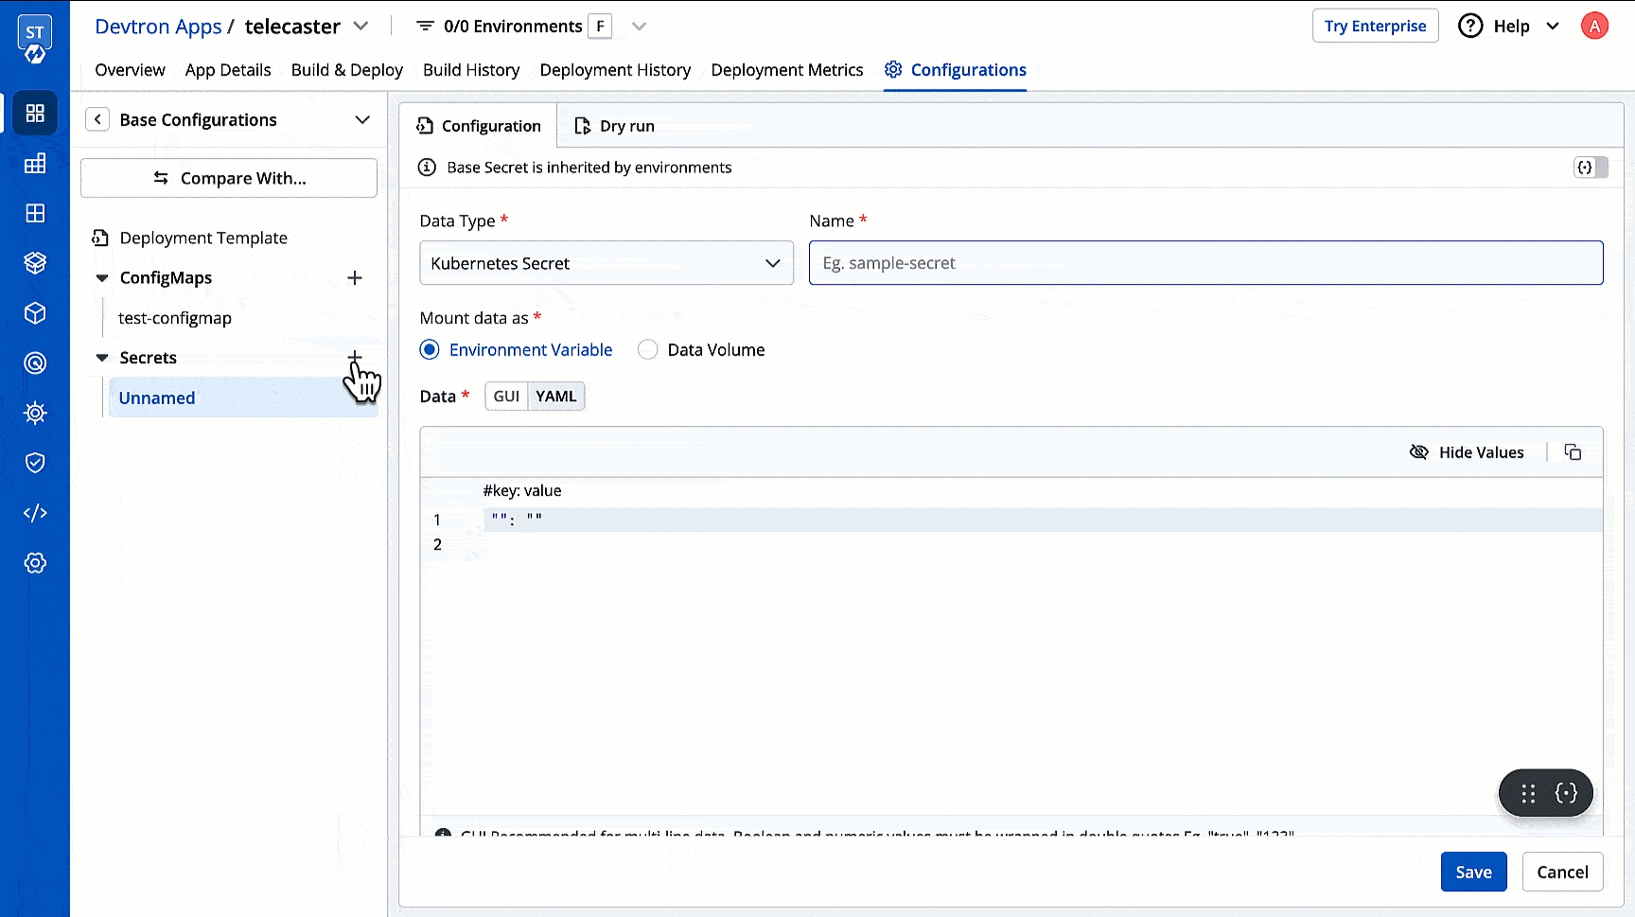
Task: Copy the secret data to clipboard
Action: click(1573, 452)
